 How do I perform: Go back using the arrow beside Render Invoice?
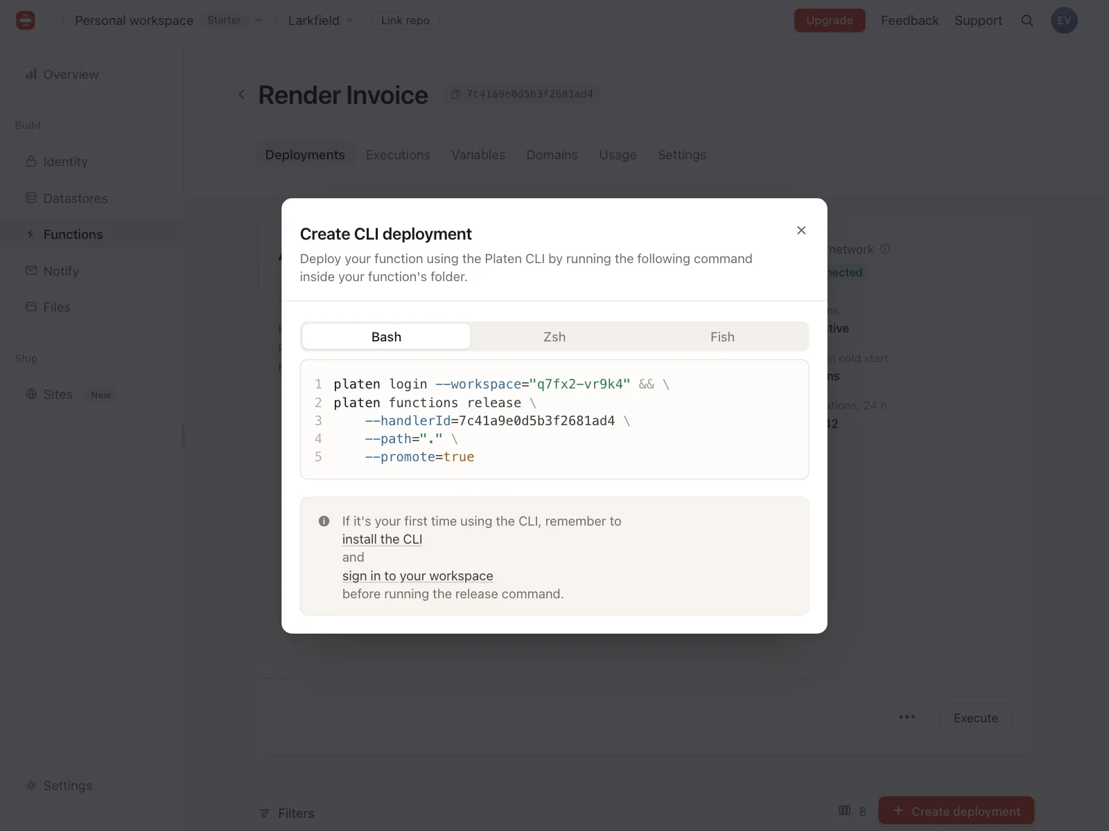[241, 94]
